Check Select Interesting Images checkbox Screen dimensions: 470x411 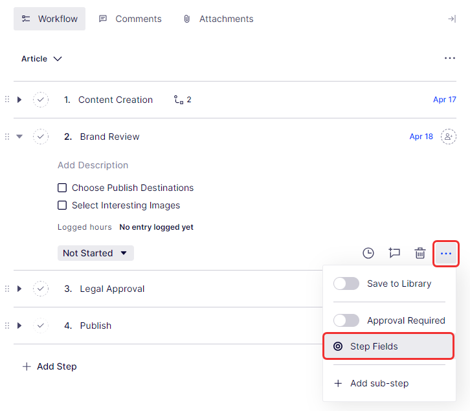coord(63,205)
